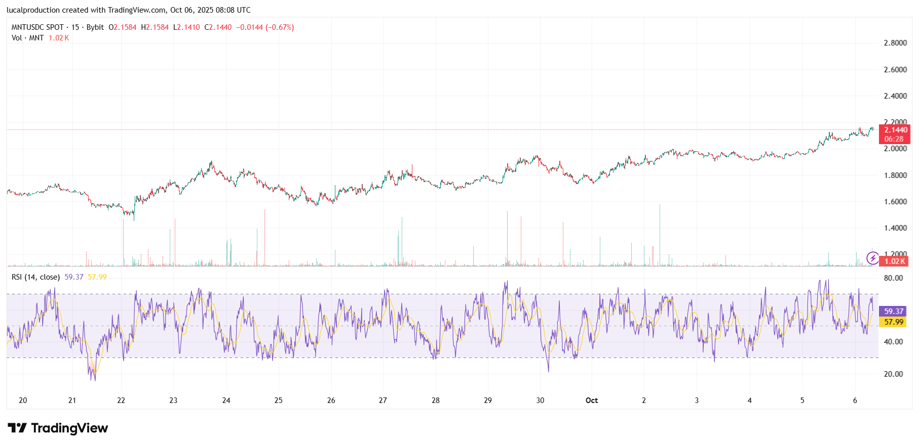Image resolution: width=919 pixels, height=447 pixels.
Task: Click the red 2.1440 current price label
Action: point(895,130)
